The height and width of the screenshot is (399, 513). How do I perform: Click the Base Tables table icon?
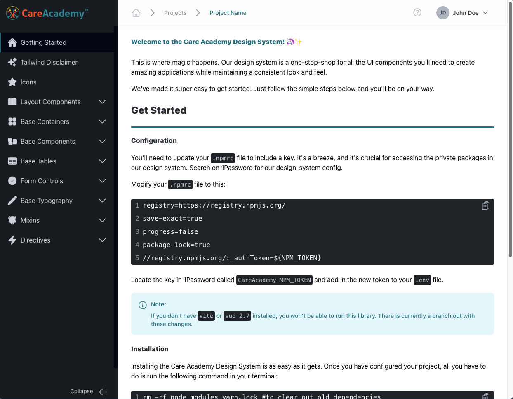(x=12, y=161)
